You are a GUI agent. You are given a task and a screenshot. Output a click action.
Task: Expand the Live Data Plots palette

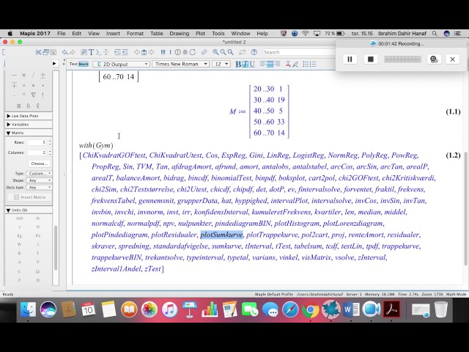29,116
